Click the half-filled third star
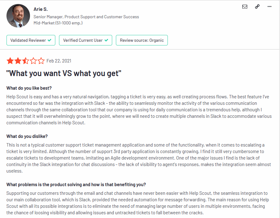The image size is (280, 218). [x=26, y=61]
